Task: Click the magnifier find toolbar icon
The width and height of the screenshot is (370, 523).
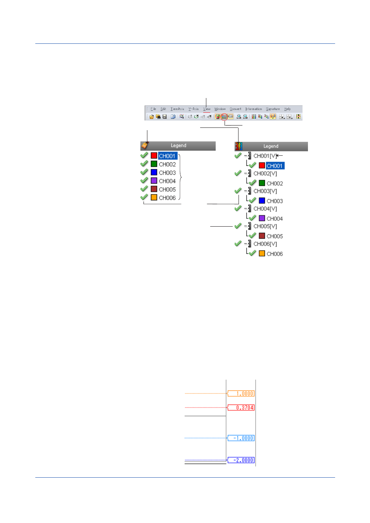Action: point(182,116)
